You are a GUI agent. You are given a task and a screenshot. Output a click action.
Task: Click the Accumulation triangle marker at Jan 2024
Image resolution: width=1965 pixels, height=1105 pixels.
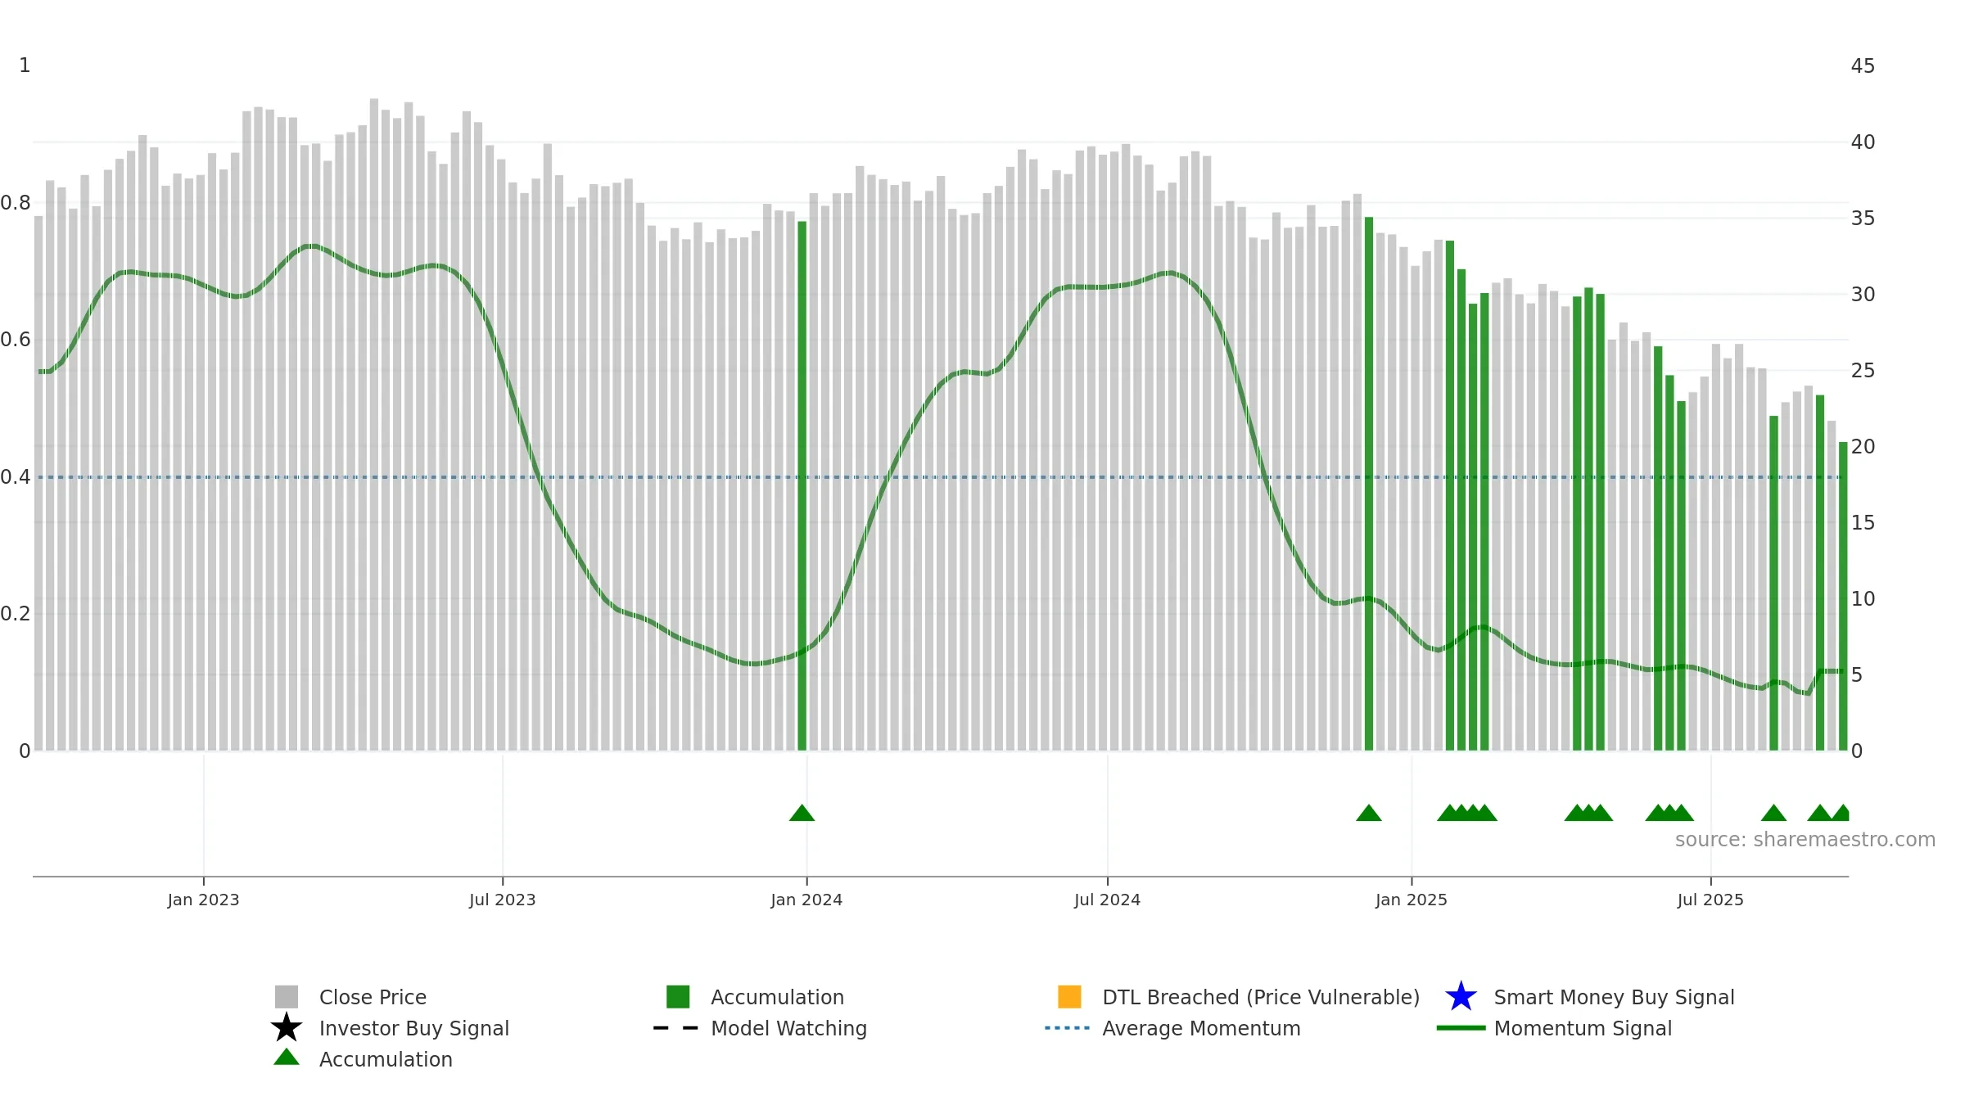coord(802,812)
